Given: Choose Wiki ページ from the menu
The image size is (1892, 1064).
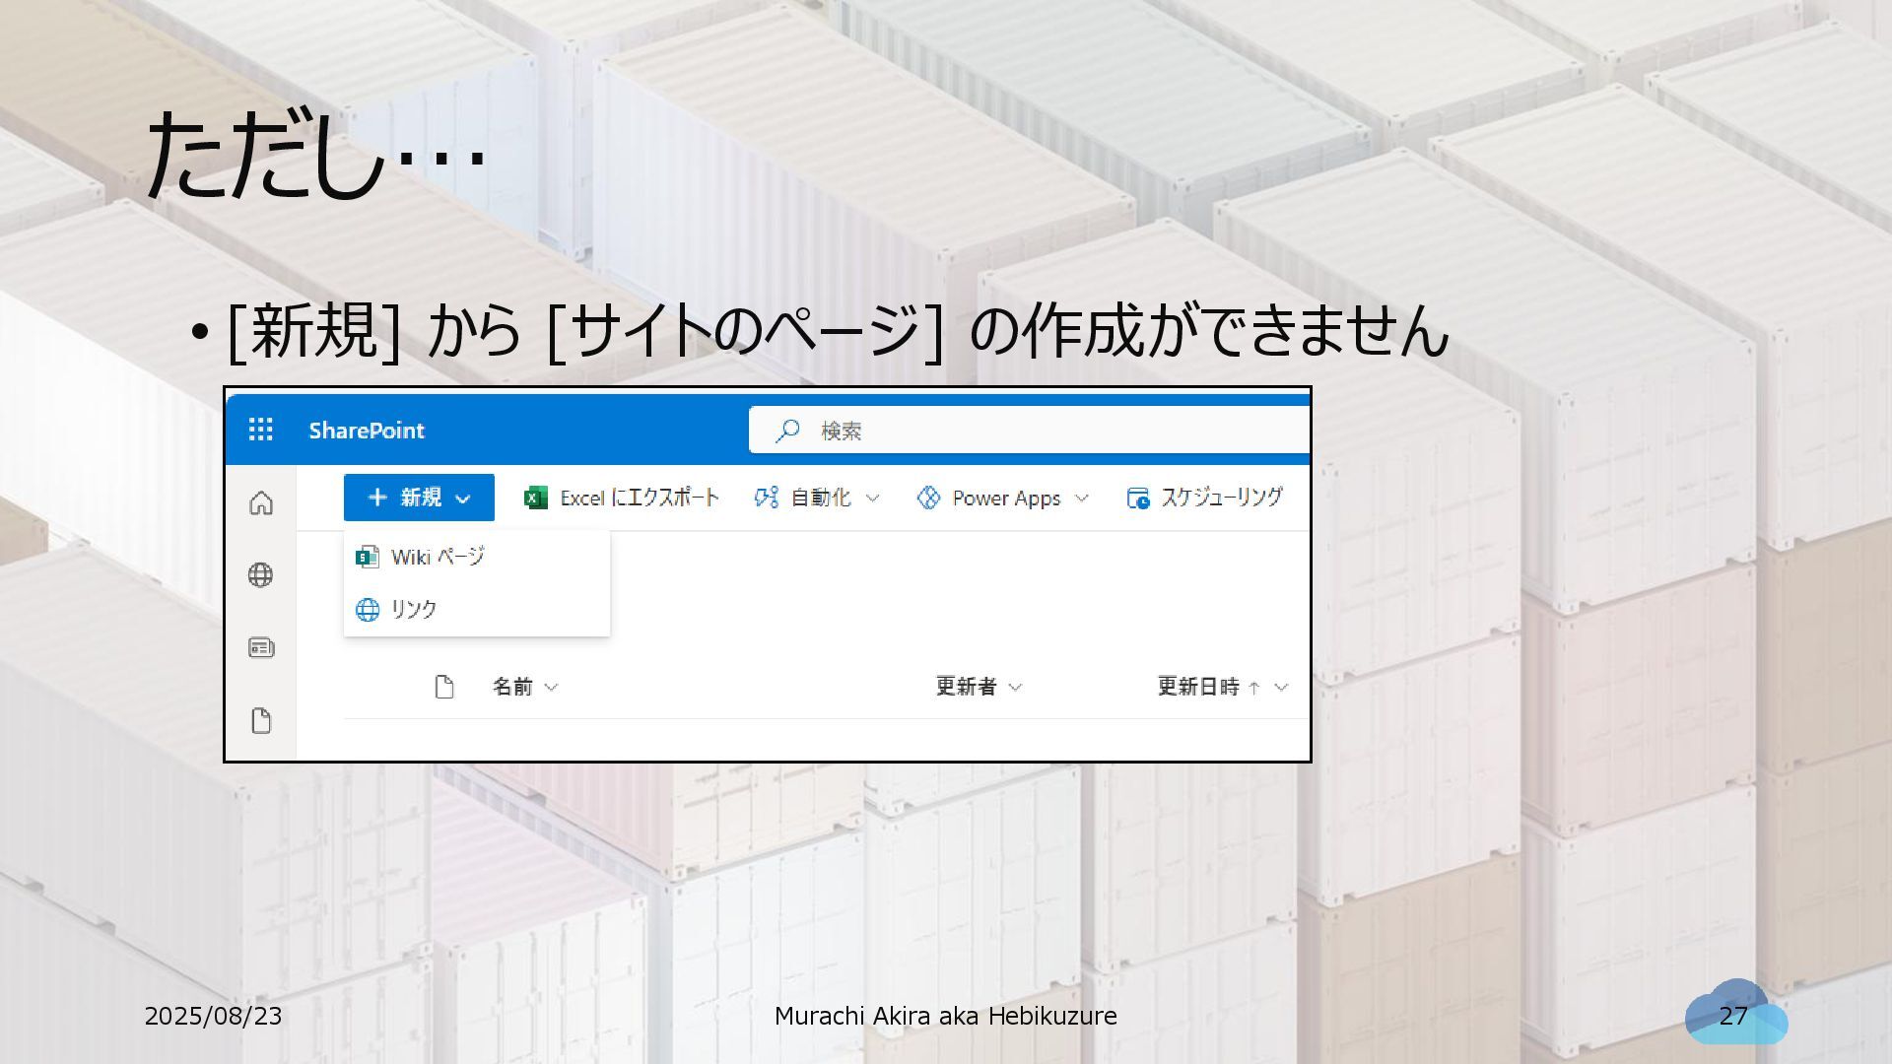Looking at the screenshot, I should [477, 557].
